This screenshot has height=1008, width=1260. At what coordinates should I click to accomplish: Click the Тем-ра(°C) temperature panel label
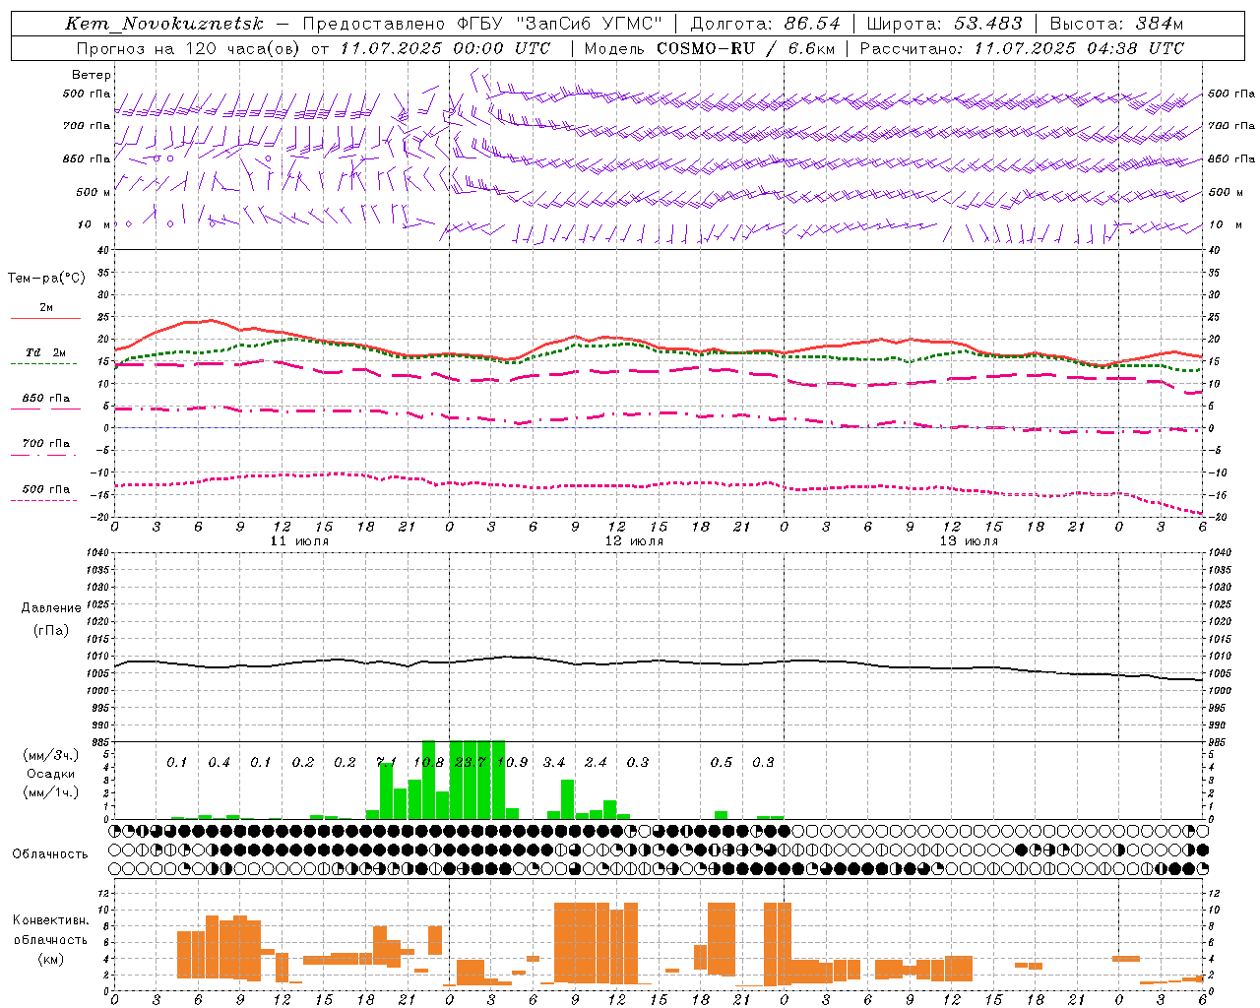(x=46, y=279)
